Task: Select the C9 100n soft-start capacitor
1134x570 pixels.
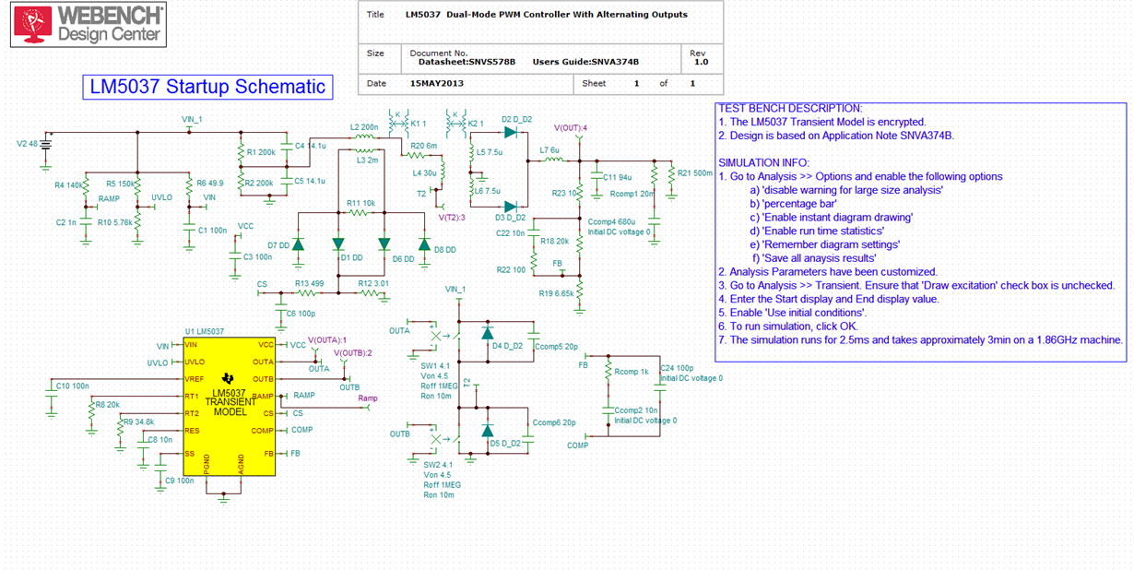Action: tap(159, 468)
